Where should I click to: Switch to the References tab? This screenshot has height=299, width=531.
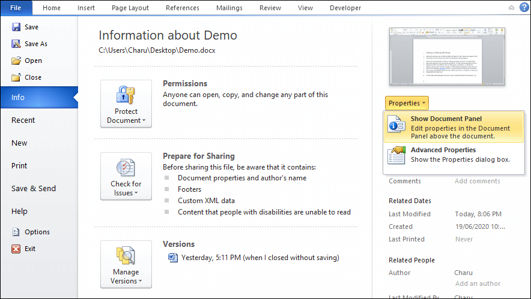pyautogui.click(x=182, y=8)
